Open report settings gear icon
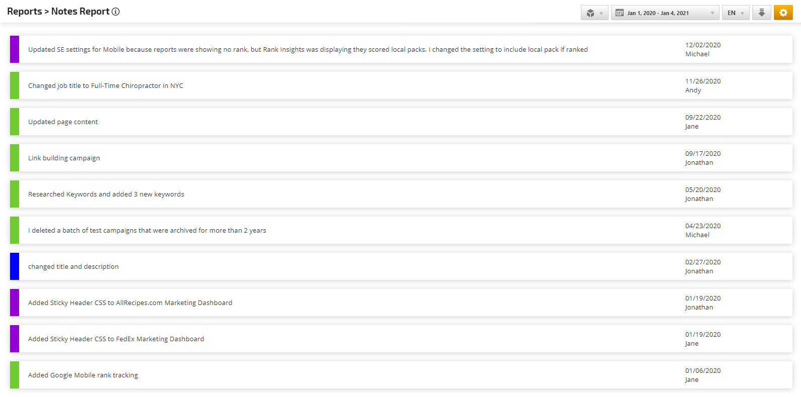Screen dimensions: 801x397 783,13
